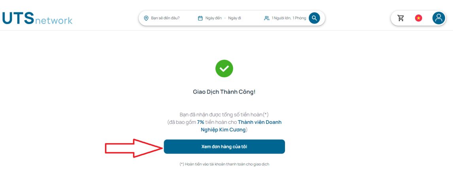Click 'Xem đơn hàng của tôi' button
Viewport: 453px width, 170px height.
[x=224, y=147]
